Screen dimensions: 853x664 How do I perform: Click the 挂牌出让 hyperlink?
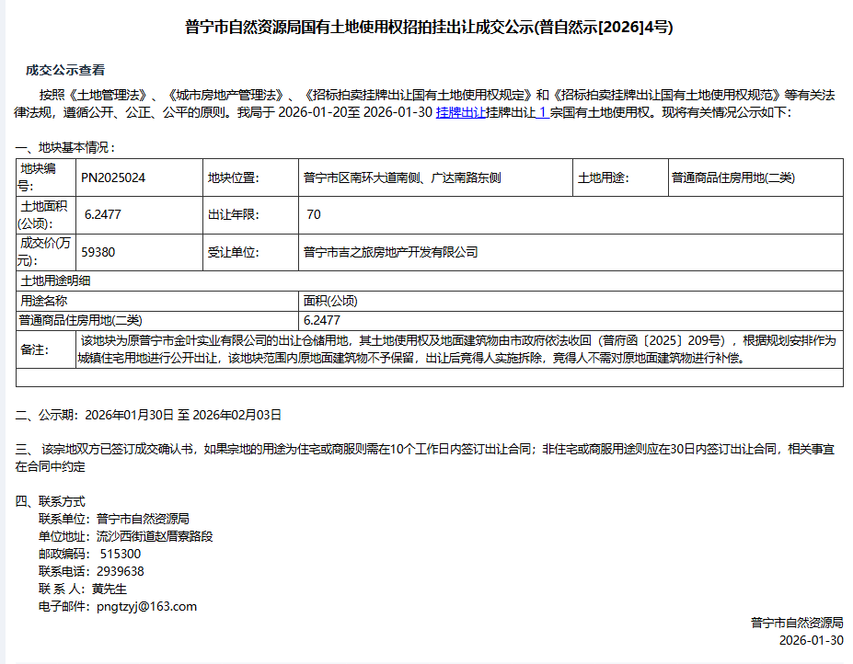tap(461, 112)
